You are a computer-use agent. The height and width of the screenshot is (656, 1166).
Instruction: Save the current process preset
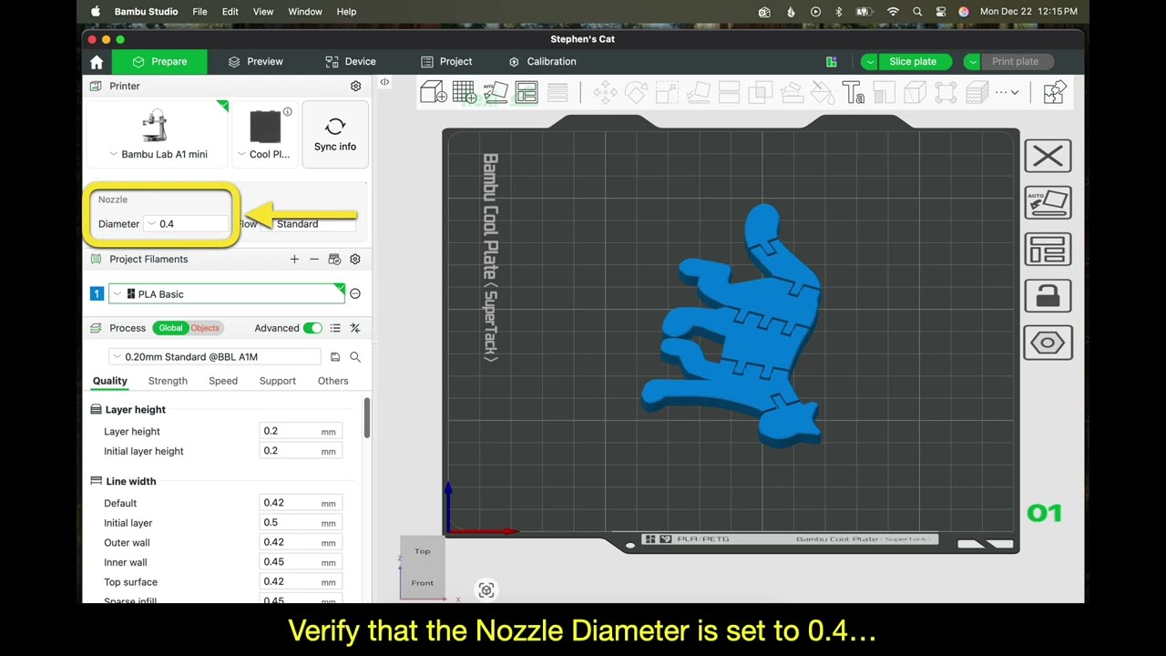(x=335, y=357)
